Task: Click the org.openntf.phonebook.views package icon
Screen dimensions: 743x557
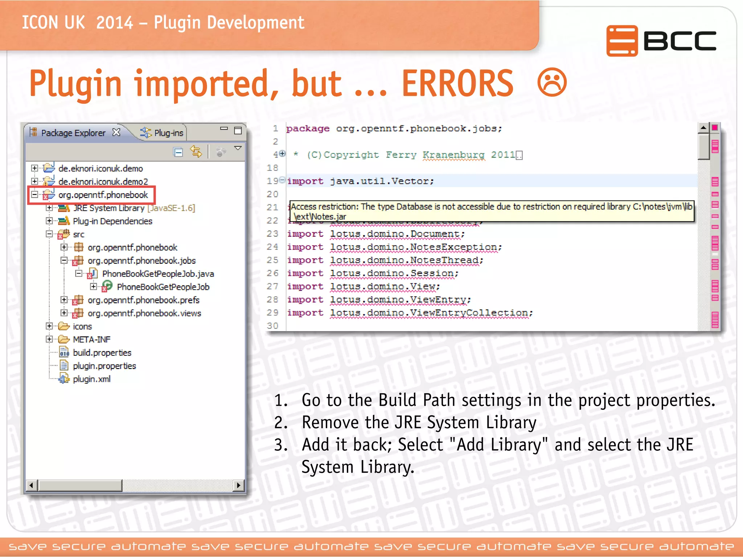Action: 78,313
